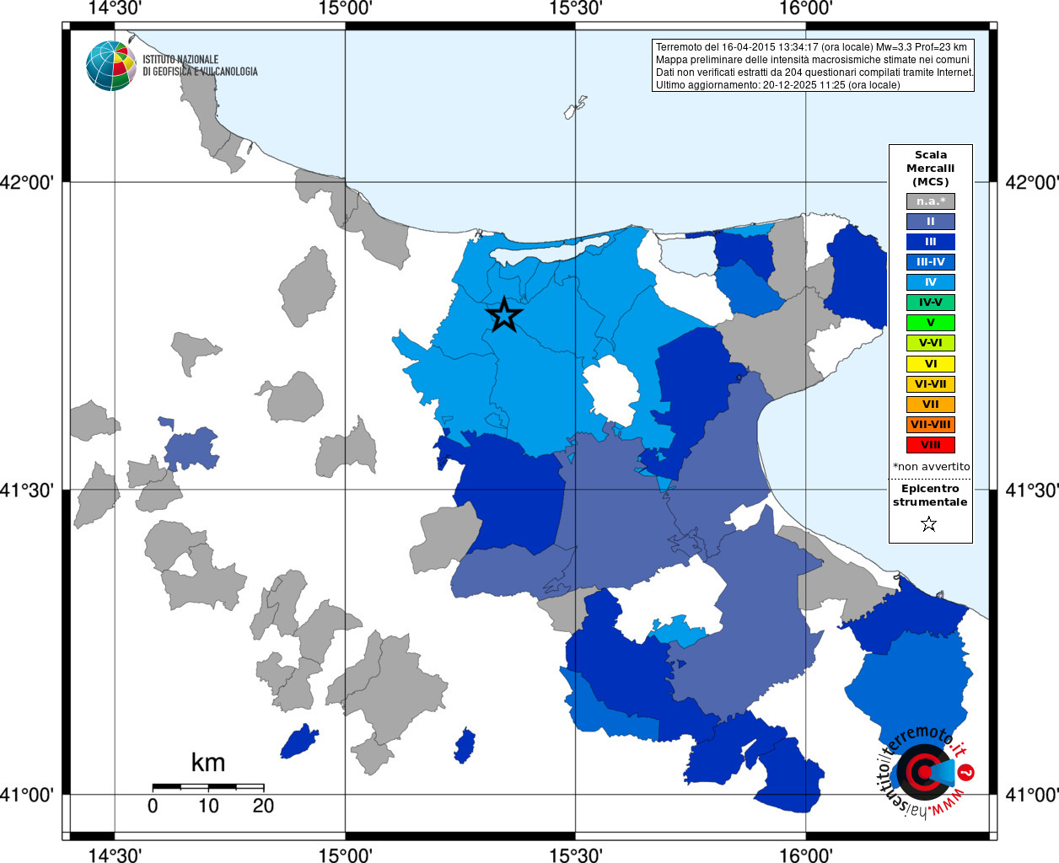Viewport: 1059px width, 863px height.
Task: Click the bottom 14°30' longitude label
Action: point(116,855)
